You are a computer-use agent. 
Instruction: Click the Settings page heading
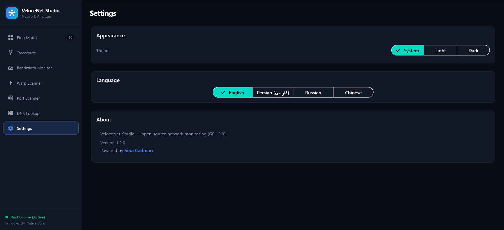[103, 13]
